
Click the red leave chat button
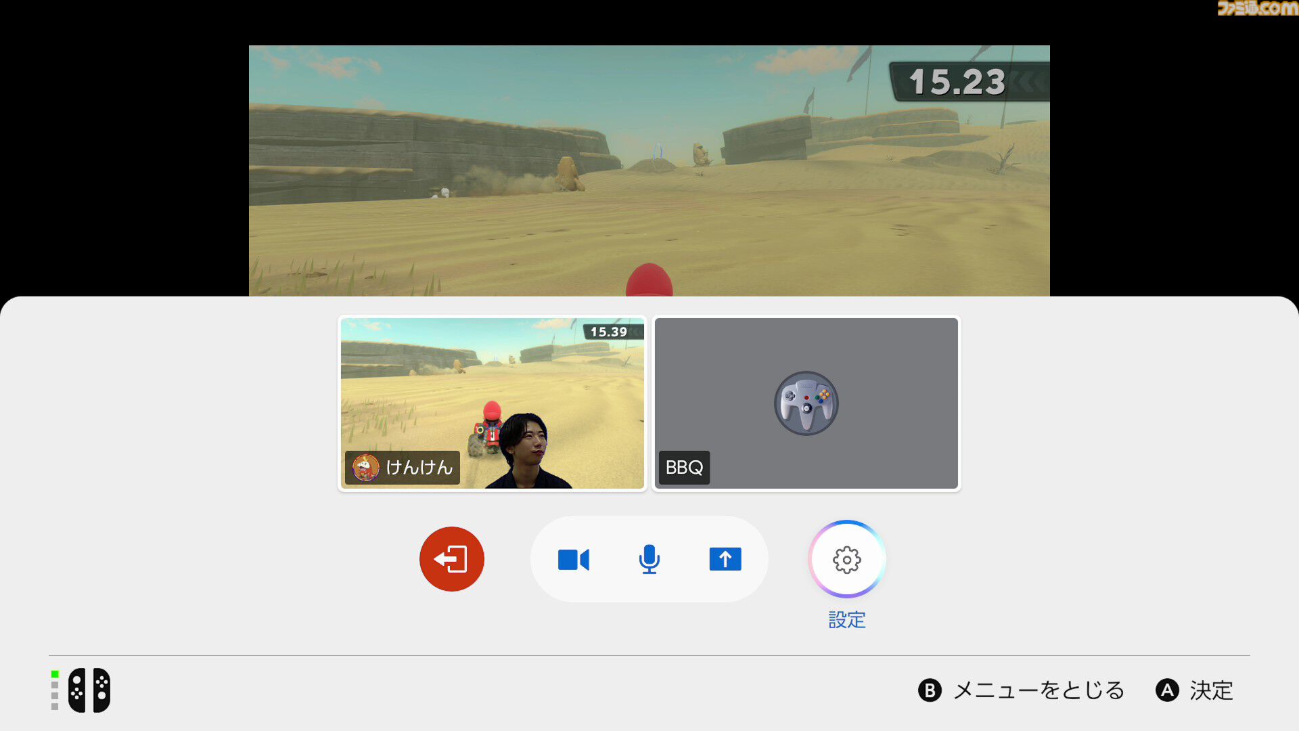point(451,559)
